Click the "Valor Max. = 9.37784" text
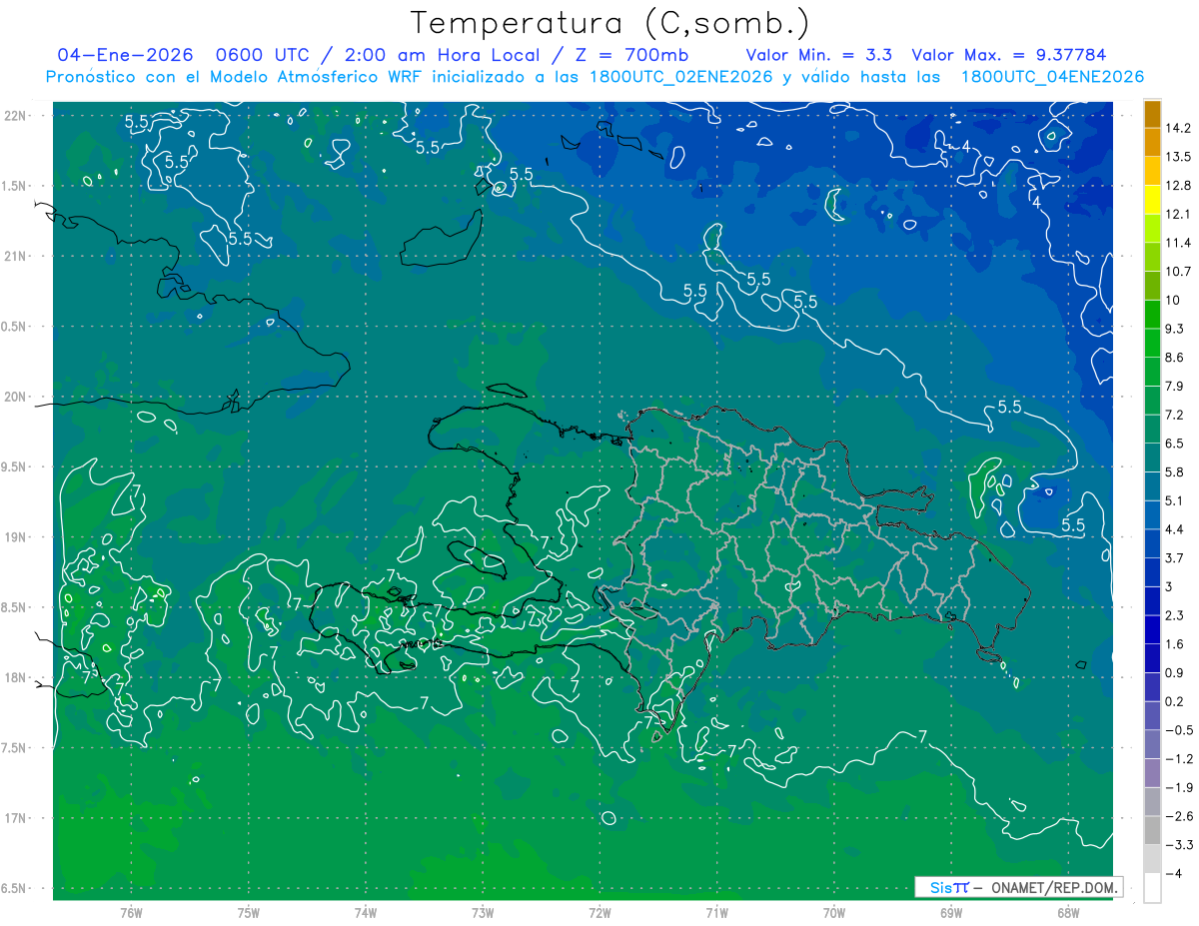Screen dimensions: 1199x926 pyautogui.click(x=1009, y=55)
